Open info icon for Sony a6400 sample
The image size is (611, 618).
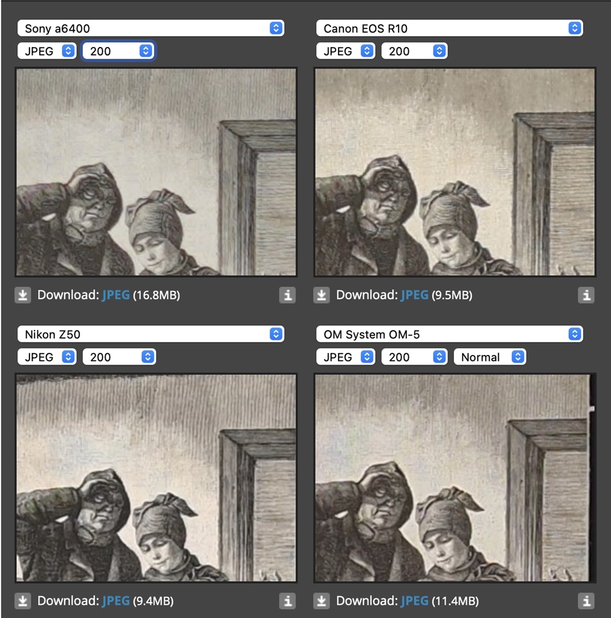[287, 295]
